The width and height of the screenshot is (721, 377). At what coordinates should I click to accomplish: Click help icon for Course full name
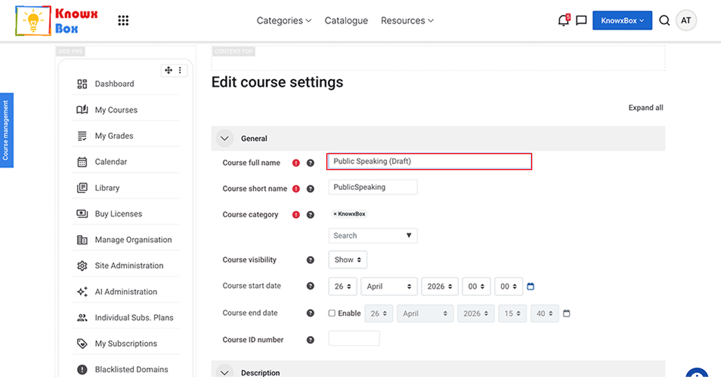pos(310,163)
